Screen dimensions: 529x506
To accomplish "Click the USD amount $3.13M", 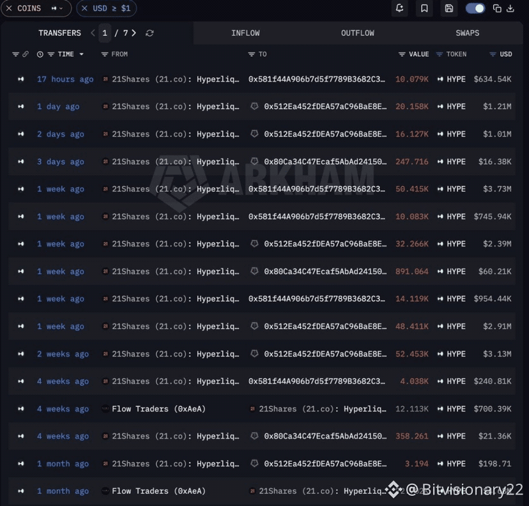I will [497, 354].
